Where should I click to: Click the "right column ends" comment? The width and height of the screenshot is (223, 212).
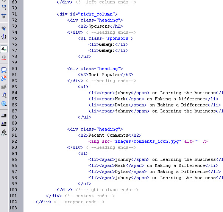(x=107, y=190)
